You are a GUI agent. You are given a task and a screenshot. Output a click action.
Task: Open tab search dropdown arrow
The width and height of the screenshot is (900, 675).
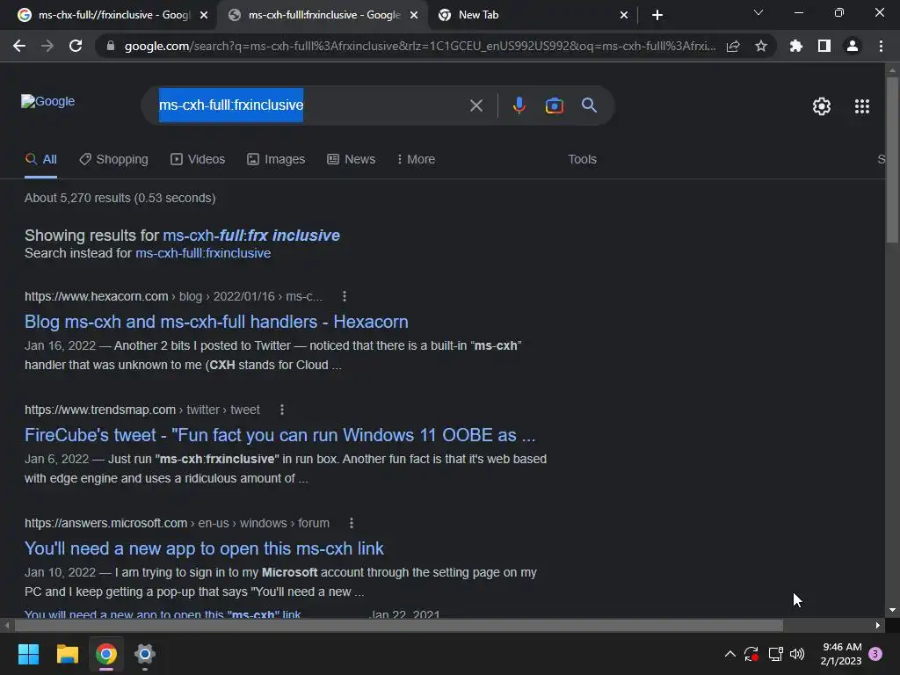click(x=758, y=12)
